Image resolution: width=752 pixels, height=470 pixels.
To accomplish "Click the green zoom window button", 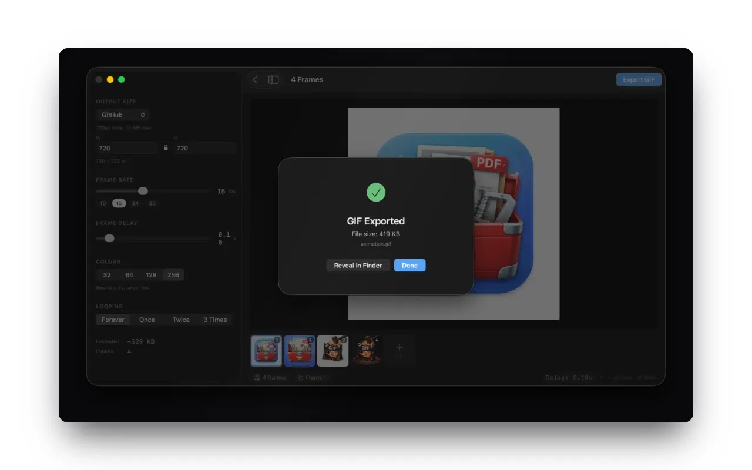I will tap(122, 80).
